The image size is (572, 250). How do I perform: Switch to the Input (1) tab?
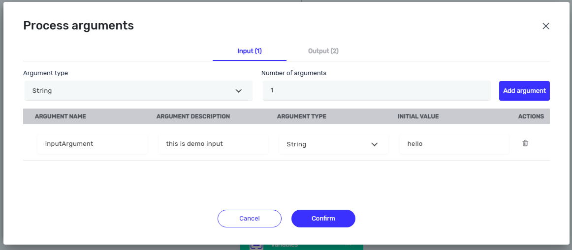pos(250,51)
